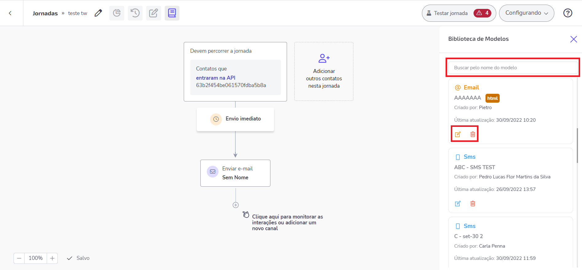Viewport: 582px width, 270px height.
Task: Open the help question mark icon
Action: click(x=568, y=13)
